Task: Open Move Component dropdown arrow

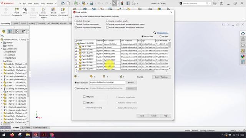Action: [63, 20]
